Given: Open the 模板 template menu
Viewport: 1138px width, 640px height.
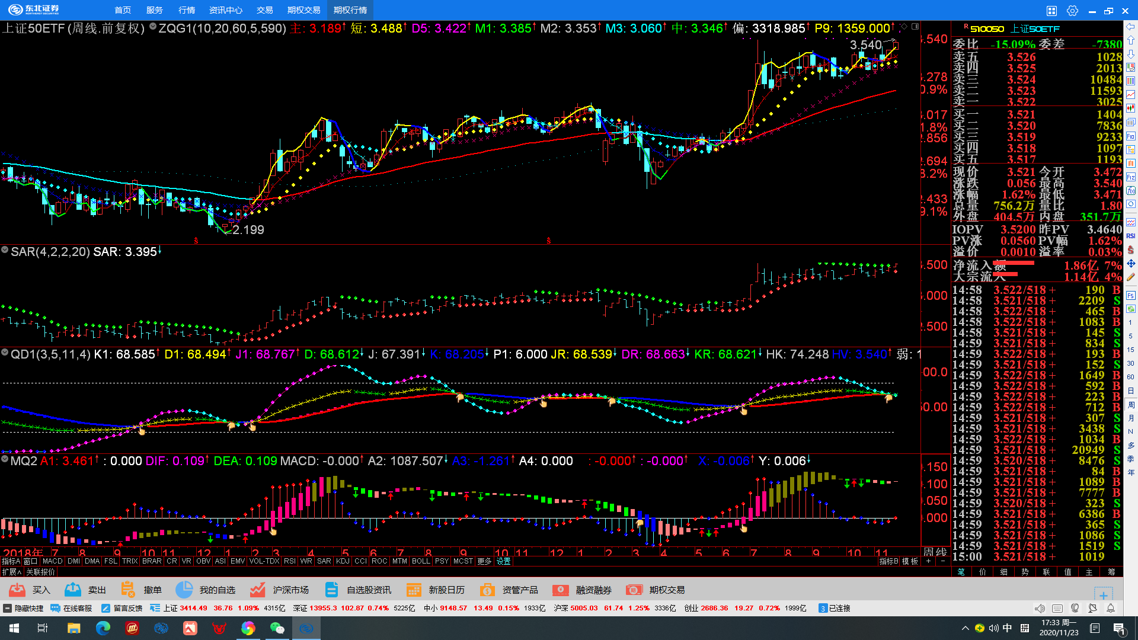Looking at the screenshot, I should (910, 561).
